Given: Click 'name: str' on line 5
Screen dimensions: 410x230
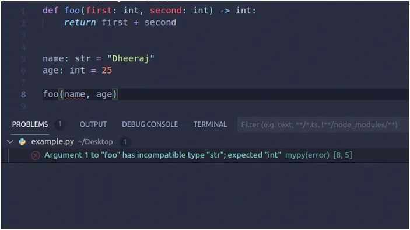Looking at the screenshot, I should (x=66, y=58).
